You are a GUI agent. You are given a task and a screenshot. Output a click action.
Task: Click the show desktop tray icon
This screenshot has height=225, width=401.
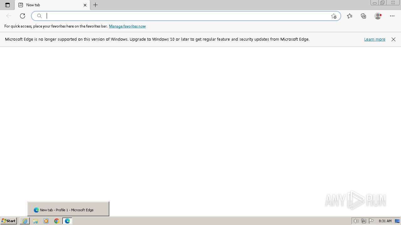(397, 221)
